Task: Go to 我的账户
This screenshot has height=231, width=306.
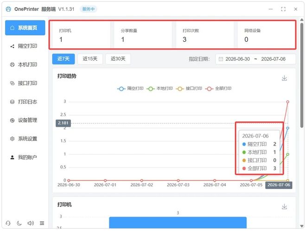Action: pyautogui.click(x=25, y=157)
